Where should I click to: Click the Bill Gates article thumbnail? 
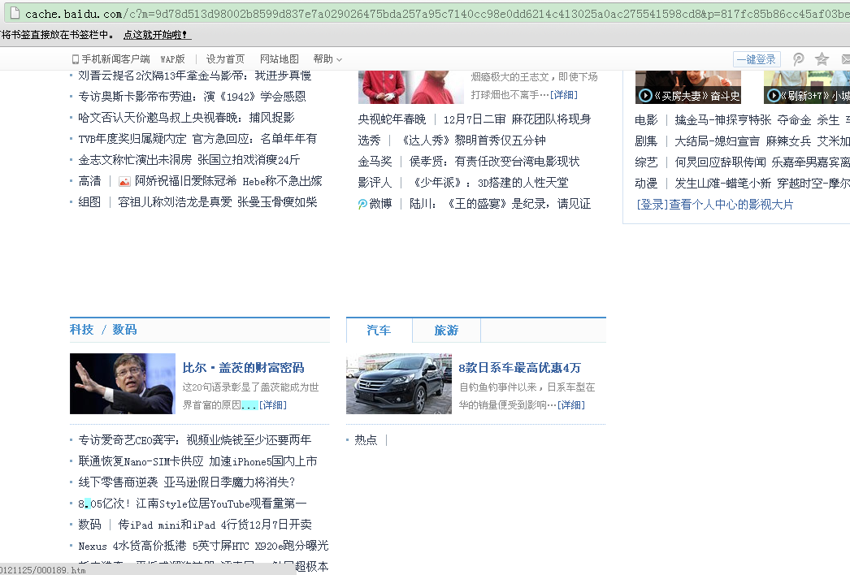tap(122, 383)
